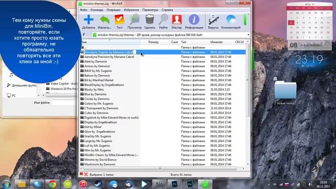Screen dimensions: 336x189
Task: Select Colors by Mr. Eugenio folder
Action: tap(163, 103)
